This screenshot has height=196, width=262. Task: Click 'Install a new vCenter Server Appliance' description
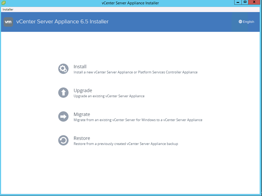135,72
